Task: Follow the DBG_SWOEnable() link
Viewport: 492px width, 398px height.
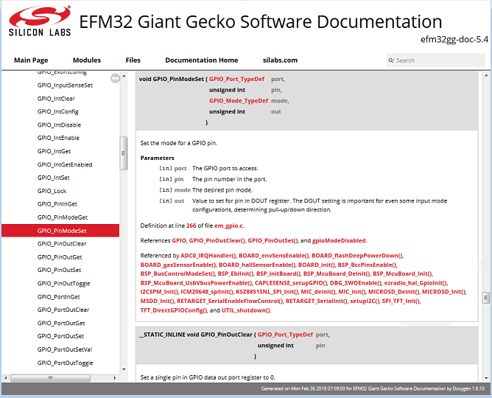Action: pyautogui.click(x=356, y=283)
